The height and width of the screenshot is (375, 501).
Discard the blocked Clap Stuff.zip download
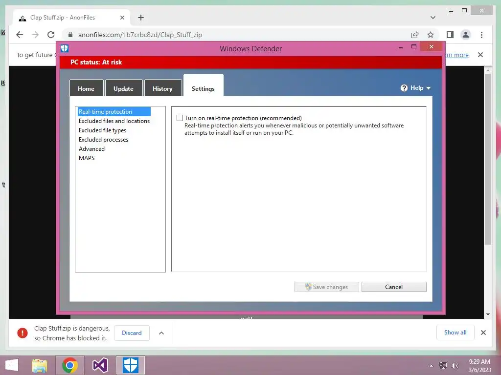pyautogui.click(x=132, y=333)
